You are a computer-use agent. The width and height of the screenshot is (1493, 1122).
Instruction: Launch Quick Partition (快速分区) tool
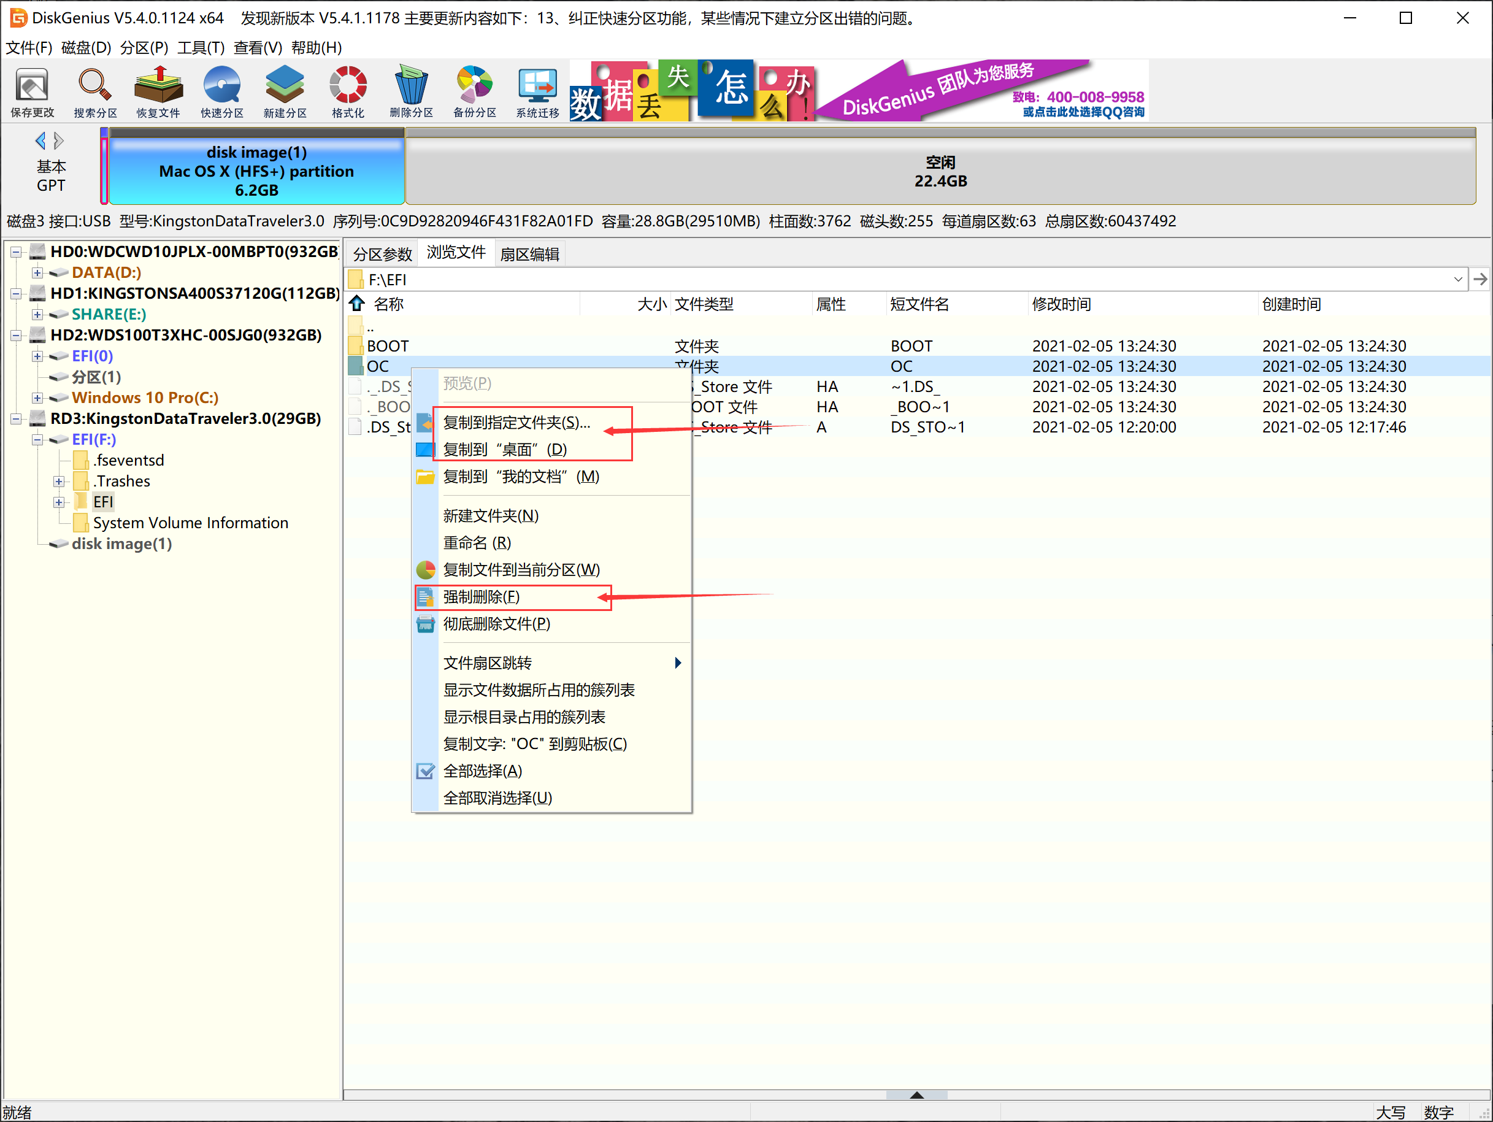(x=222, y=93)
